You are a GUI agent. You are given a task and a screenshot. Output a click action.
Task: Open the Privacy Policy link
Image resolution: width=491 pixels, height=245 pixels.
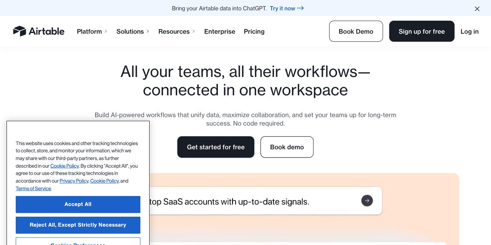click(74, 181)
